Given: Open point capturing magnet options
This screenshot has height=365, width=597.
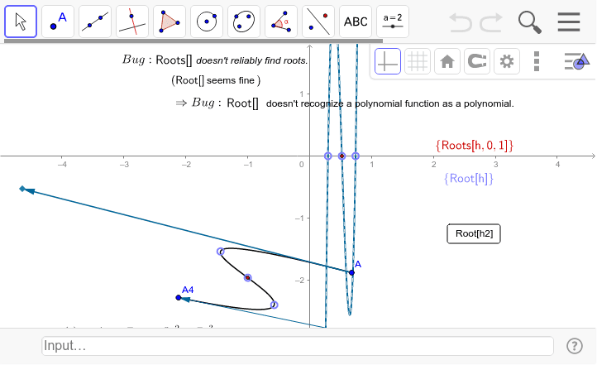Looking at the screenshot, I should pos(476,61).
